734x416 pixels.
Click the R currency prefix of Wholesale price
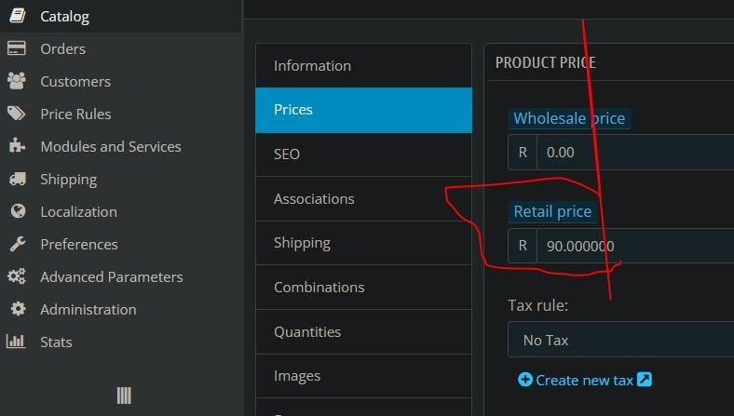pos(523,152)
